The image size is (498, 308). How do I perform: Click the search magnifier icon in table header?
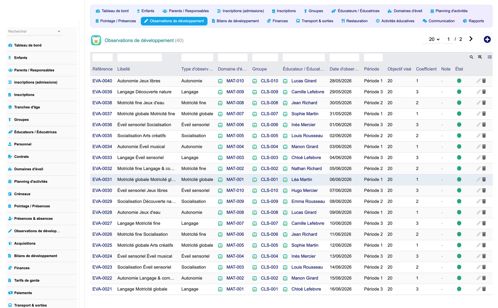[x=471, y=57]
